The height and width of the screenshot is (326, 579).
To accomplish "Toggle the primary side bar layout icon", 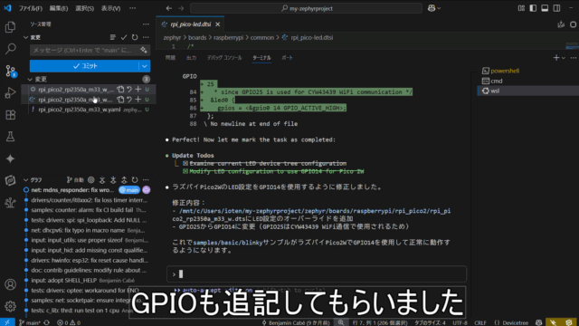I will point(533,8).
